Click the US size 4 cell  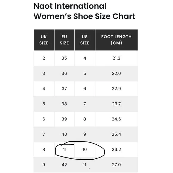tap(85, 58)
